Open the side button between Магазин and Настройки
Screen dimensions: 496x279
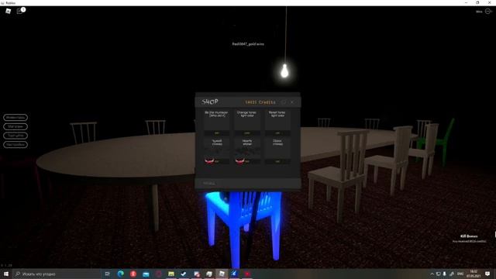pyautogui.click(x=15, y=136)
